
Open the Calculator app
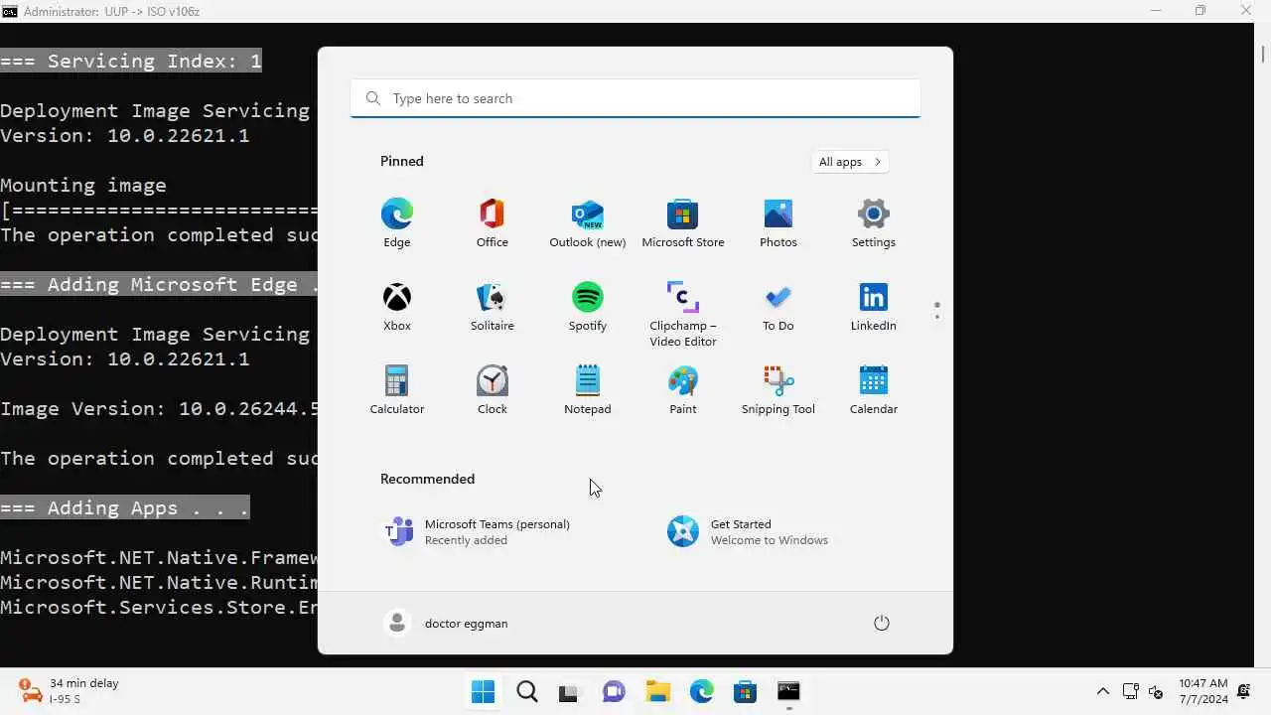pyautogui.click(x=397, y=390)
